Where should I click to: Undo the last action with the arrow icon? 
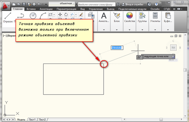point(39,4)
